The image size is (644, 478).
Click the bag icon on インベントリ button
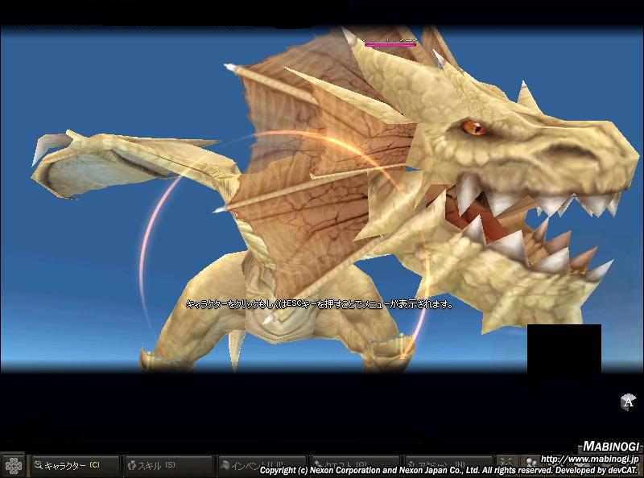pos(225,465)
